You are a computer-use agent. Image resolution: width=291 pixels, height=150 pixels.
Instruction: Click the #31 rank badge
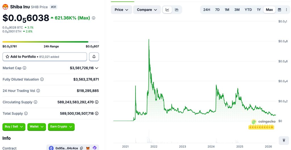point(53,7)
